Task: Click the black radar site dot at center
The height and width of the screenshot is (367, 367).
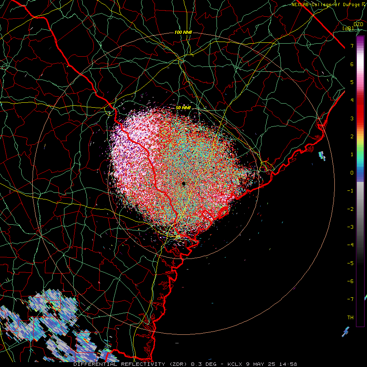Action: pos(183,183)
